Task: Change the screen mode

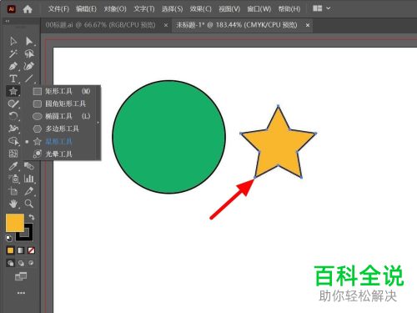Action: coord(21,276)
